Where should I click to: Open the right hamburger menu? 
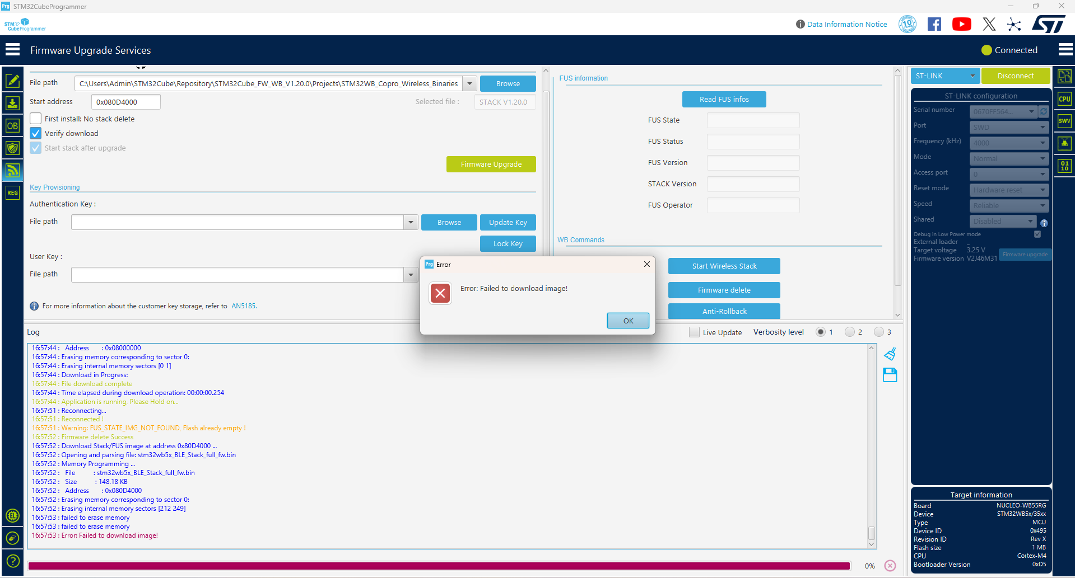pos(1065,50)
